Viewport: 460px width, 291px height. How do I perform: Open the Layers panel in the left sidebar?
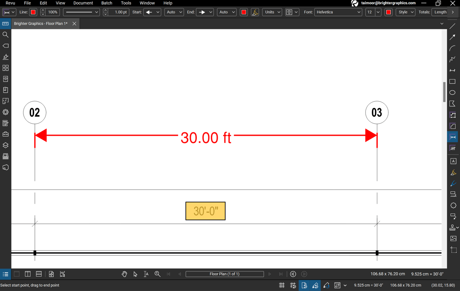pos(5,145)
